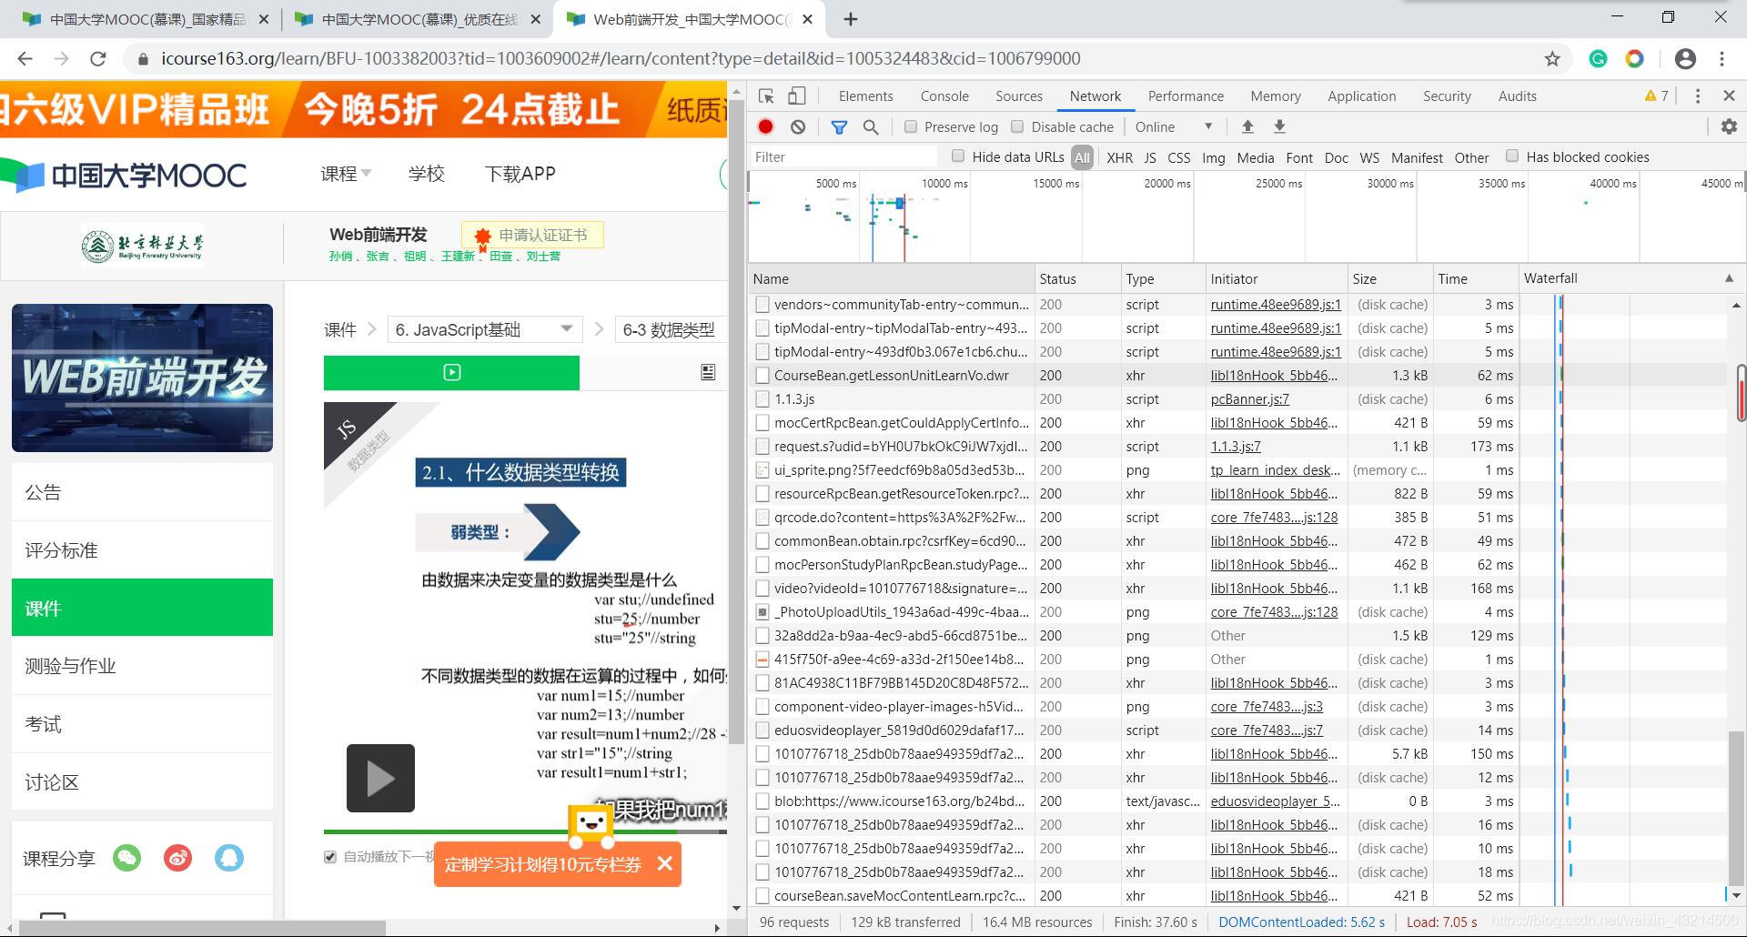
Task: Clear the network log icon
Action: tap(798, 126)
